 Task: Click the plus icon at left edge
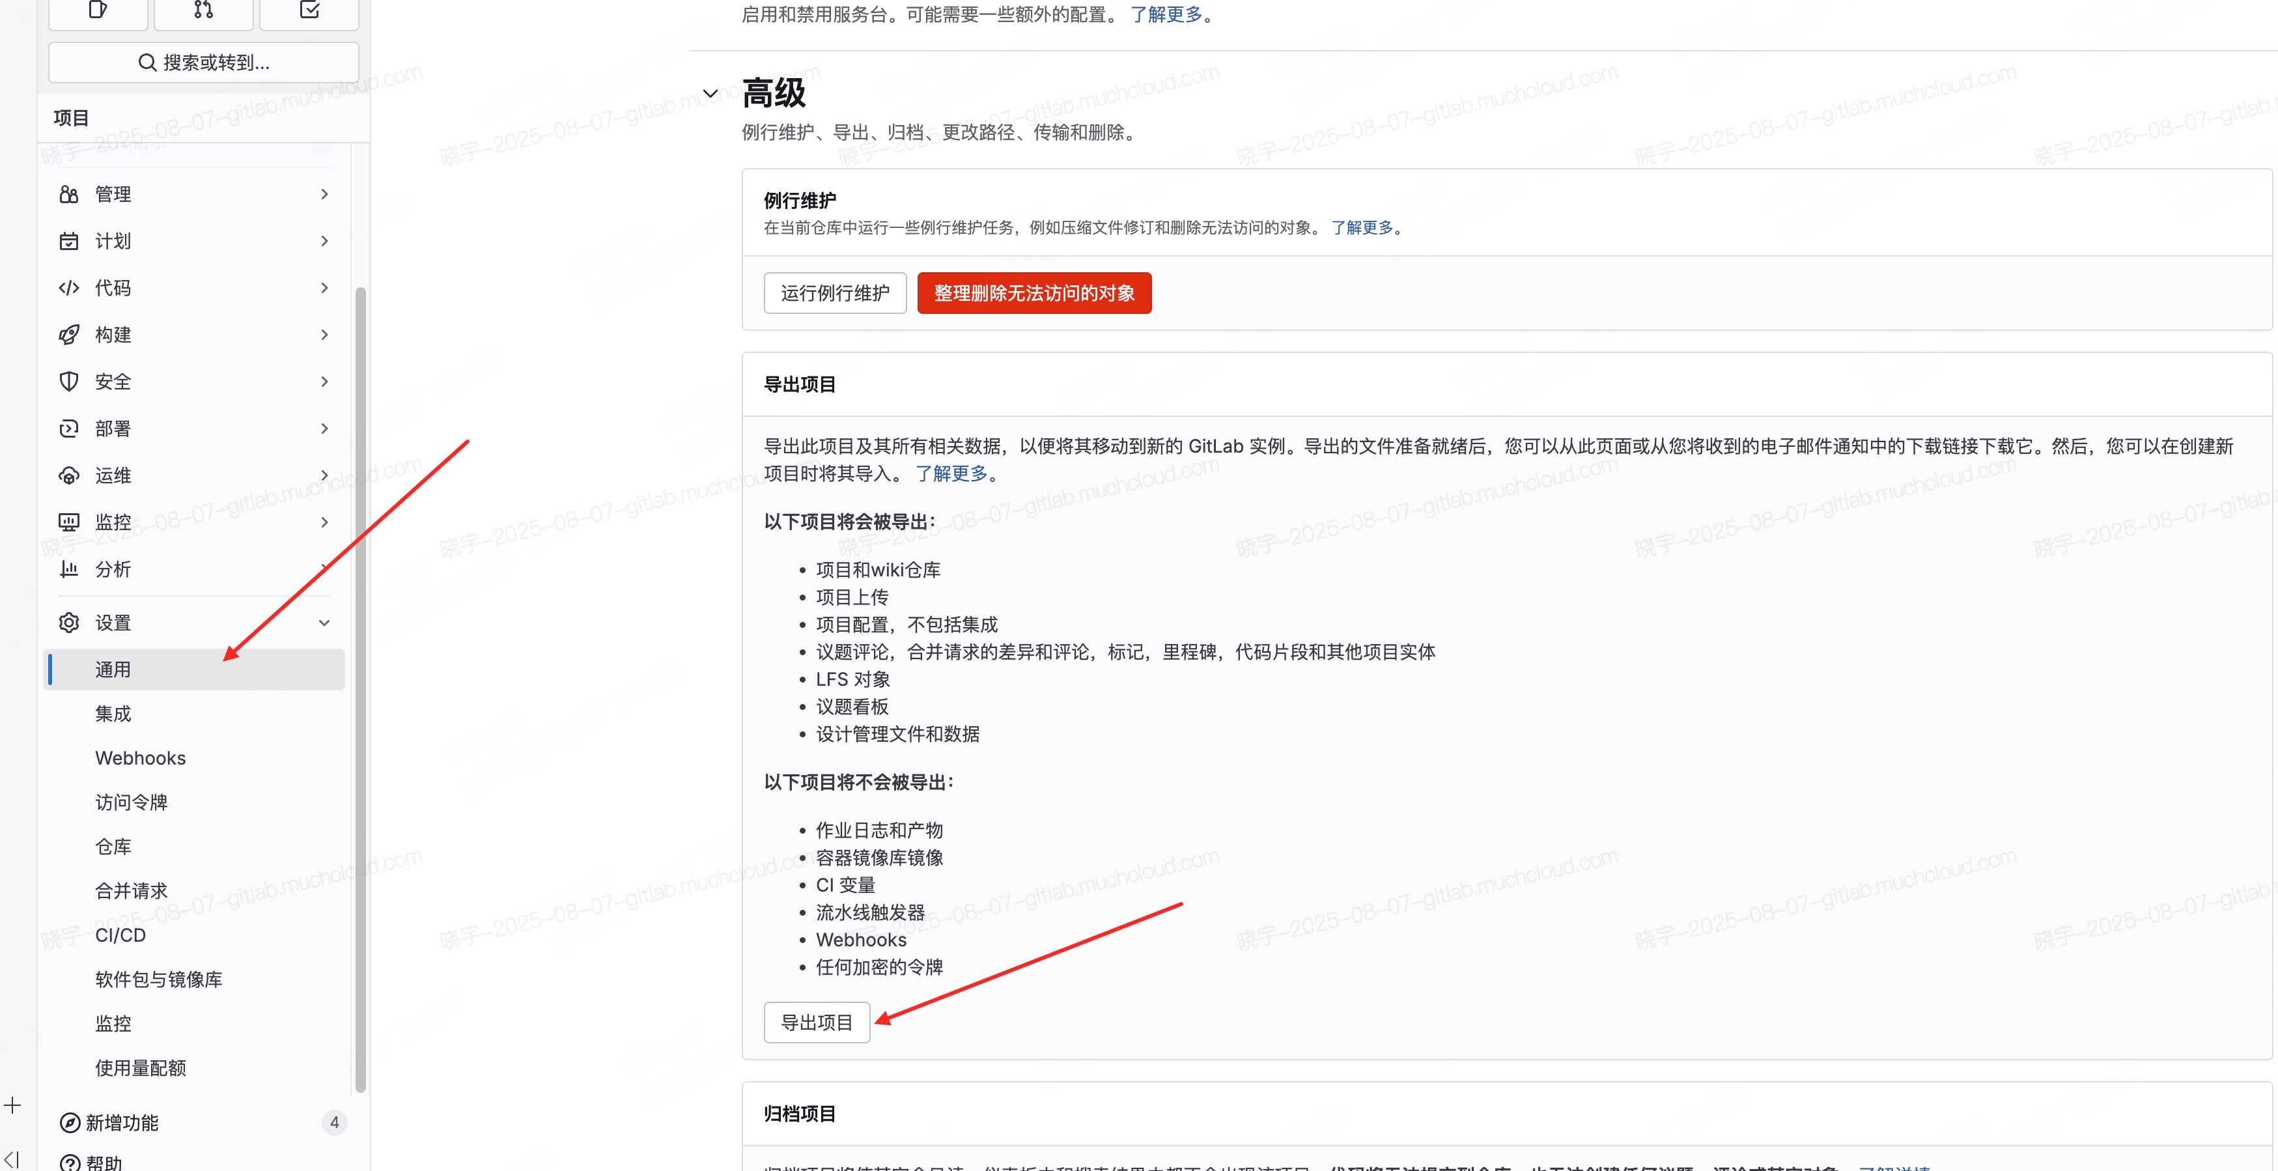[x=12, y=1105]
